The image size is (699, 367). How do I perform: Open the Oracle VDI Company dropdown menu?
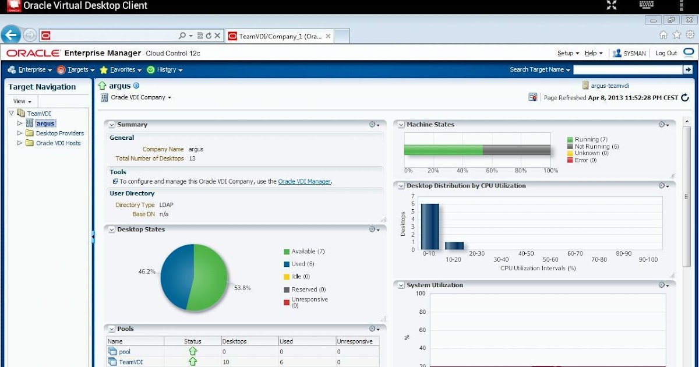pyautogui.click(x=141, y=97)
